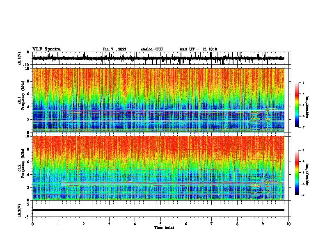Screen dimensions: 325x251
Task: Click the time axis tick label "9"
Action: click(x=263, y=224)
